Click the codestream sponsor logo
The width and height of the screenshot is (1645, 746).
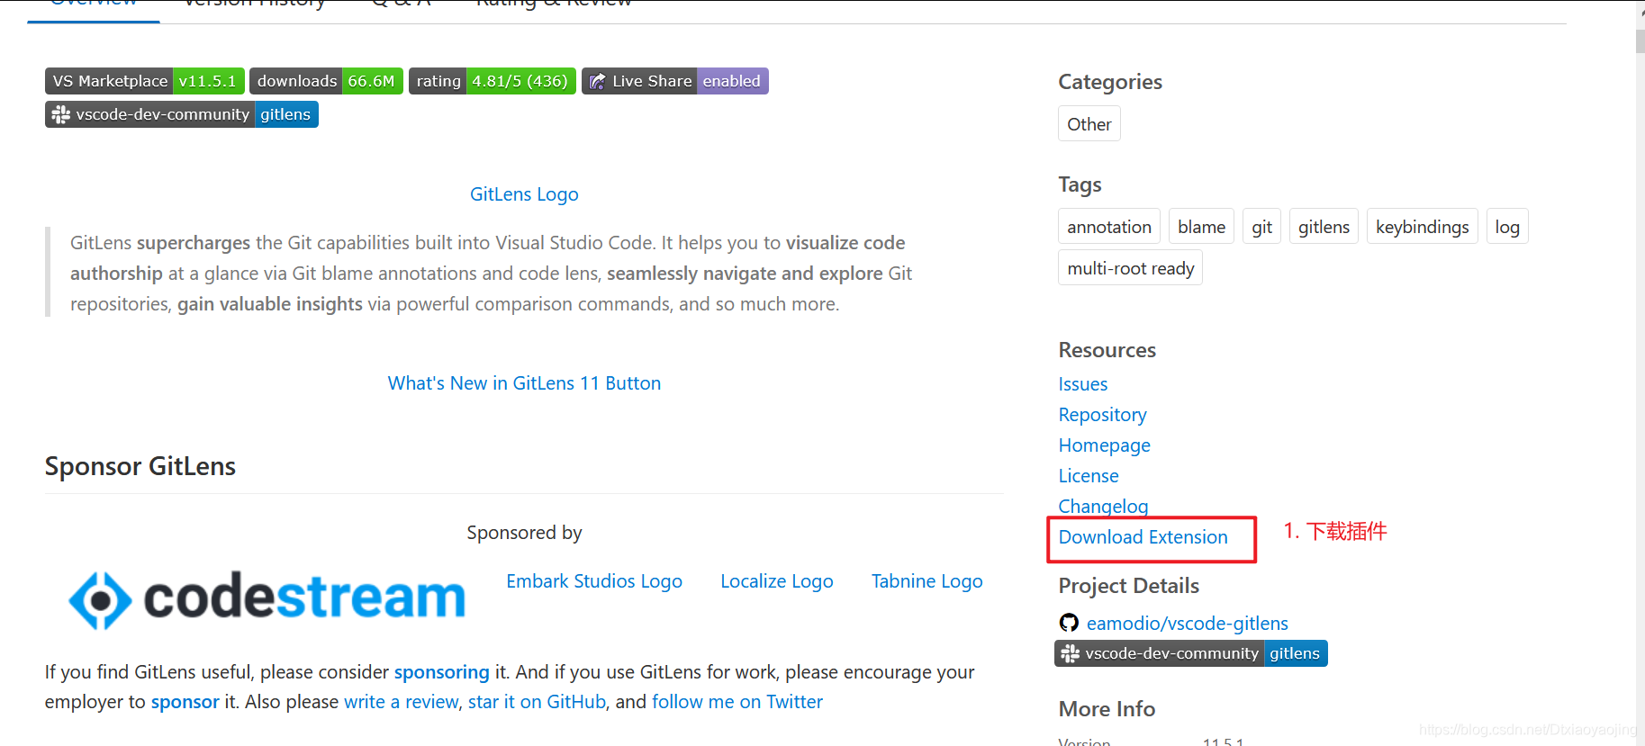tap(267, 598)
